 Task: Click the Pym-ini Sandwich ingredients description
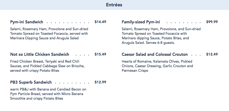pyautogui.click(x=49, y=34)
